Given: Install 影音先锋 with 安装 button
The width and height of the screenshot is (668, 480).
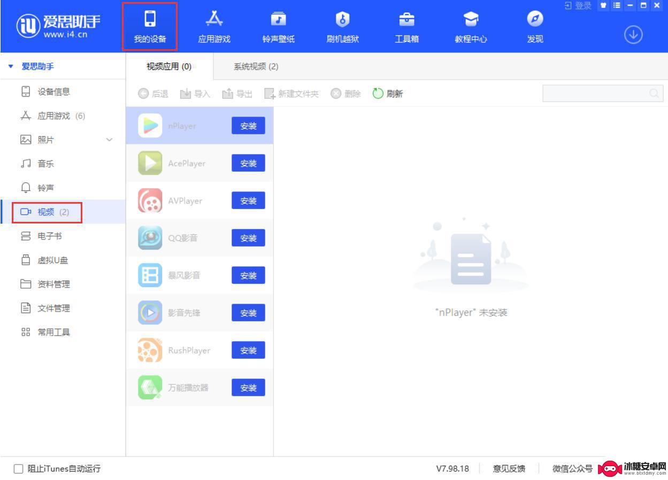Looking at the screenshot, I should (x=248, y=313).
